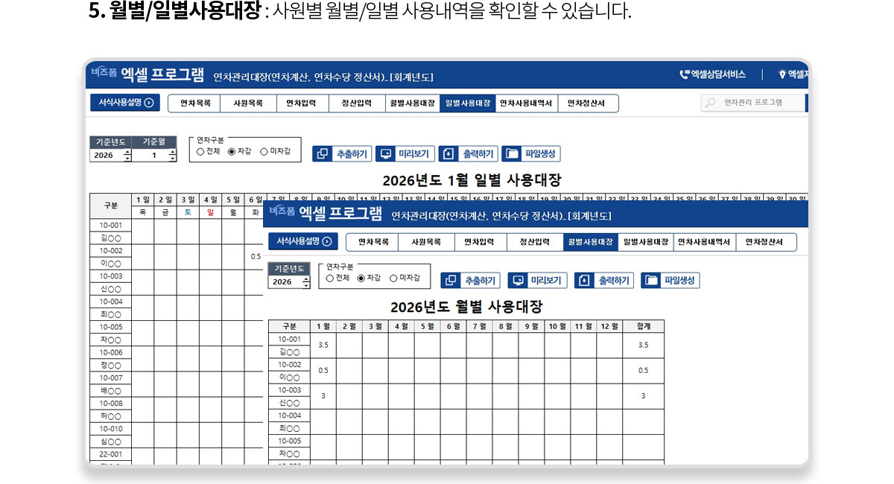Click 파일생성 in the daily ledger window
The width and height of the screenshot is (894, 484).
(531, 154)
